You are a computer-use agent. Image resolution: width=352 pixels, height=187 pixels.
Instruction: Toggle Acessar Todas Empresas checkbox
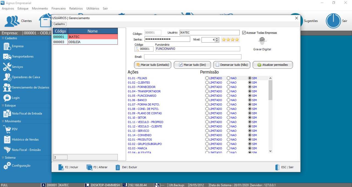pyautogui.click(x=244, y=33)
